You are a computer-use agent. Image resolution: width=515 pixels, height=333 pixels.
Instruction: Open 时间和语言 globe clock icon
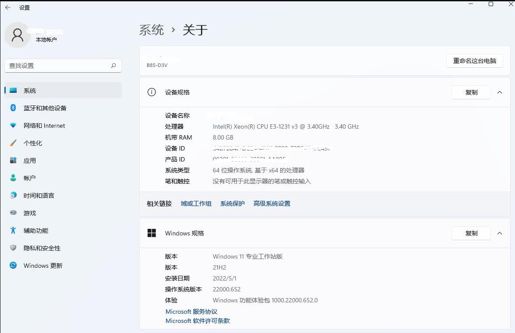13,196
